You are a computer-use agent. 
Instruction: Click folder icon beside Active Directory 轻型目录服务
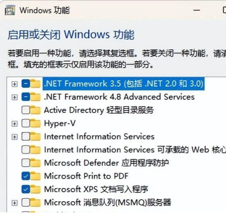point(35,110)
